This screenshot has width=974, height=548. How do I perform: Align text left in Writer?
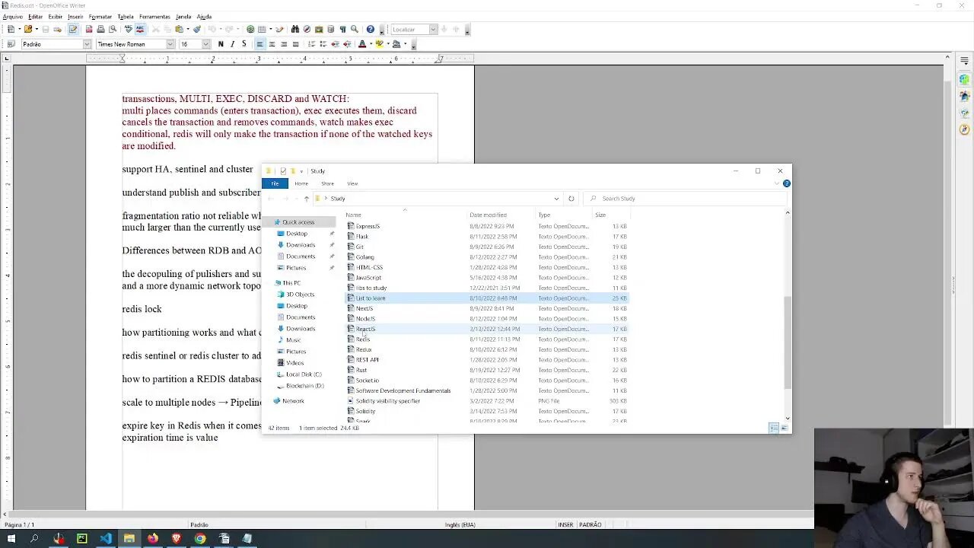(259, 44)
